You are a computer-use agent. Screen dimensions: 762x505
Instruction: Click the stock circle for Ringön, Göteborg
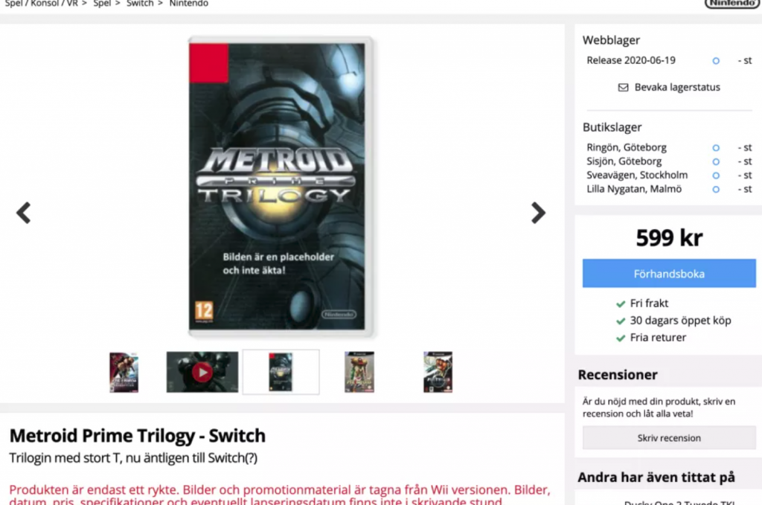[x=716, y=147]
